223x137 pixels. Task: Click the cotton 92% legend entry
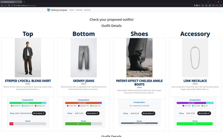[72, 106]
